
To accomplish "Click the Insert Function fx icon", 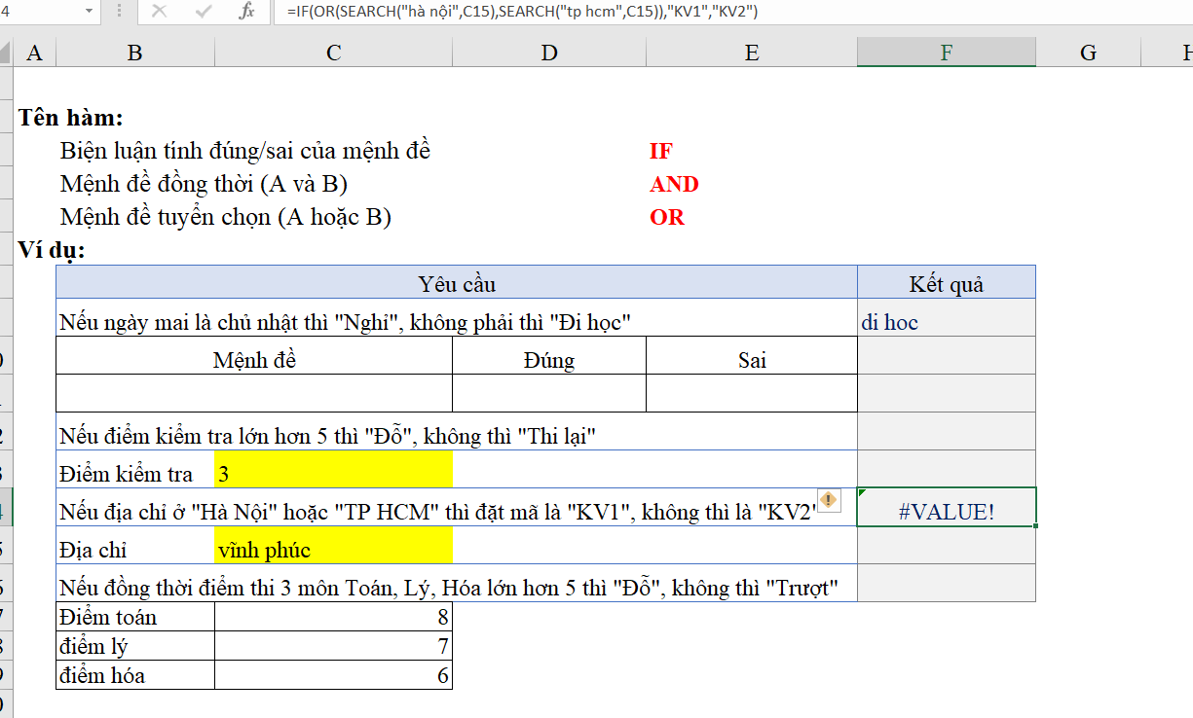I will pos(247,12).
